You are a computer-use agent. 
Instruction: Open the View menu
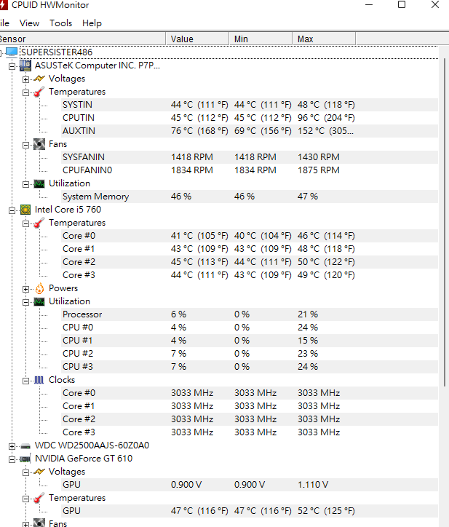(29, 23)
